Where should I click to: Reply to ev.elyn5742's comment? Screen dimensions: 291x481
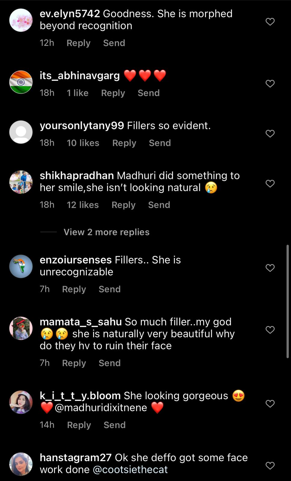78,43
